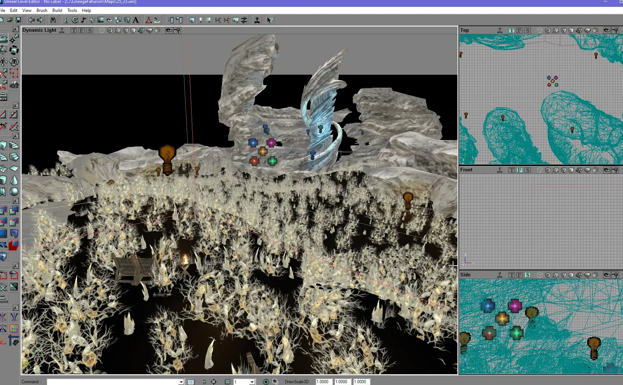The image size is (623, 385).
Task: Toggle realtime preview joystick in Dynamic Light viewport
Action: (62, 30)
